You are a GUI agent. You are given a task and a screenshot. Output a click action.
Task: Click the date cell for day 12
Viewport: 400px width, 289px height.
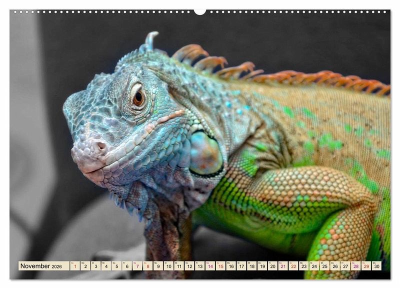pos(189,266)
